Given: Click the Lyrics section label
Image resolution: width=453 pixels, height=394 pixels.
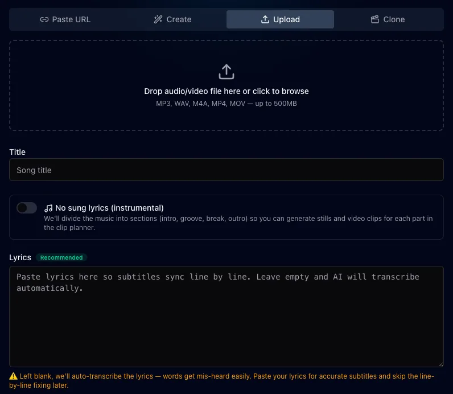Looking at the screenshot, I should (x=20, y=257).
